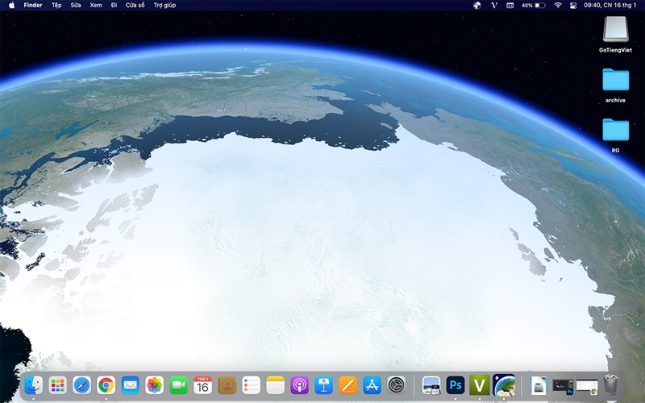This screenshot has height=403, width=645.
Task: Open the Photos app in Dock
Action: click(154, 385)
